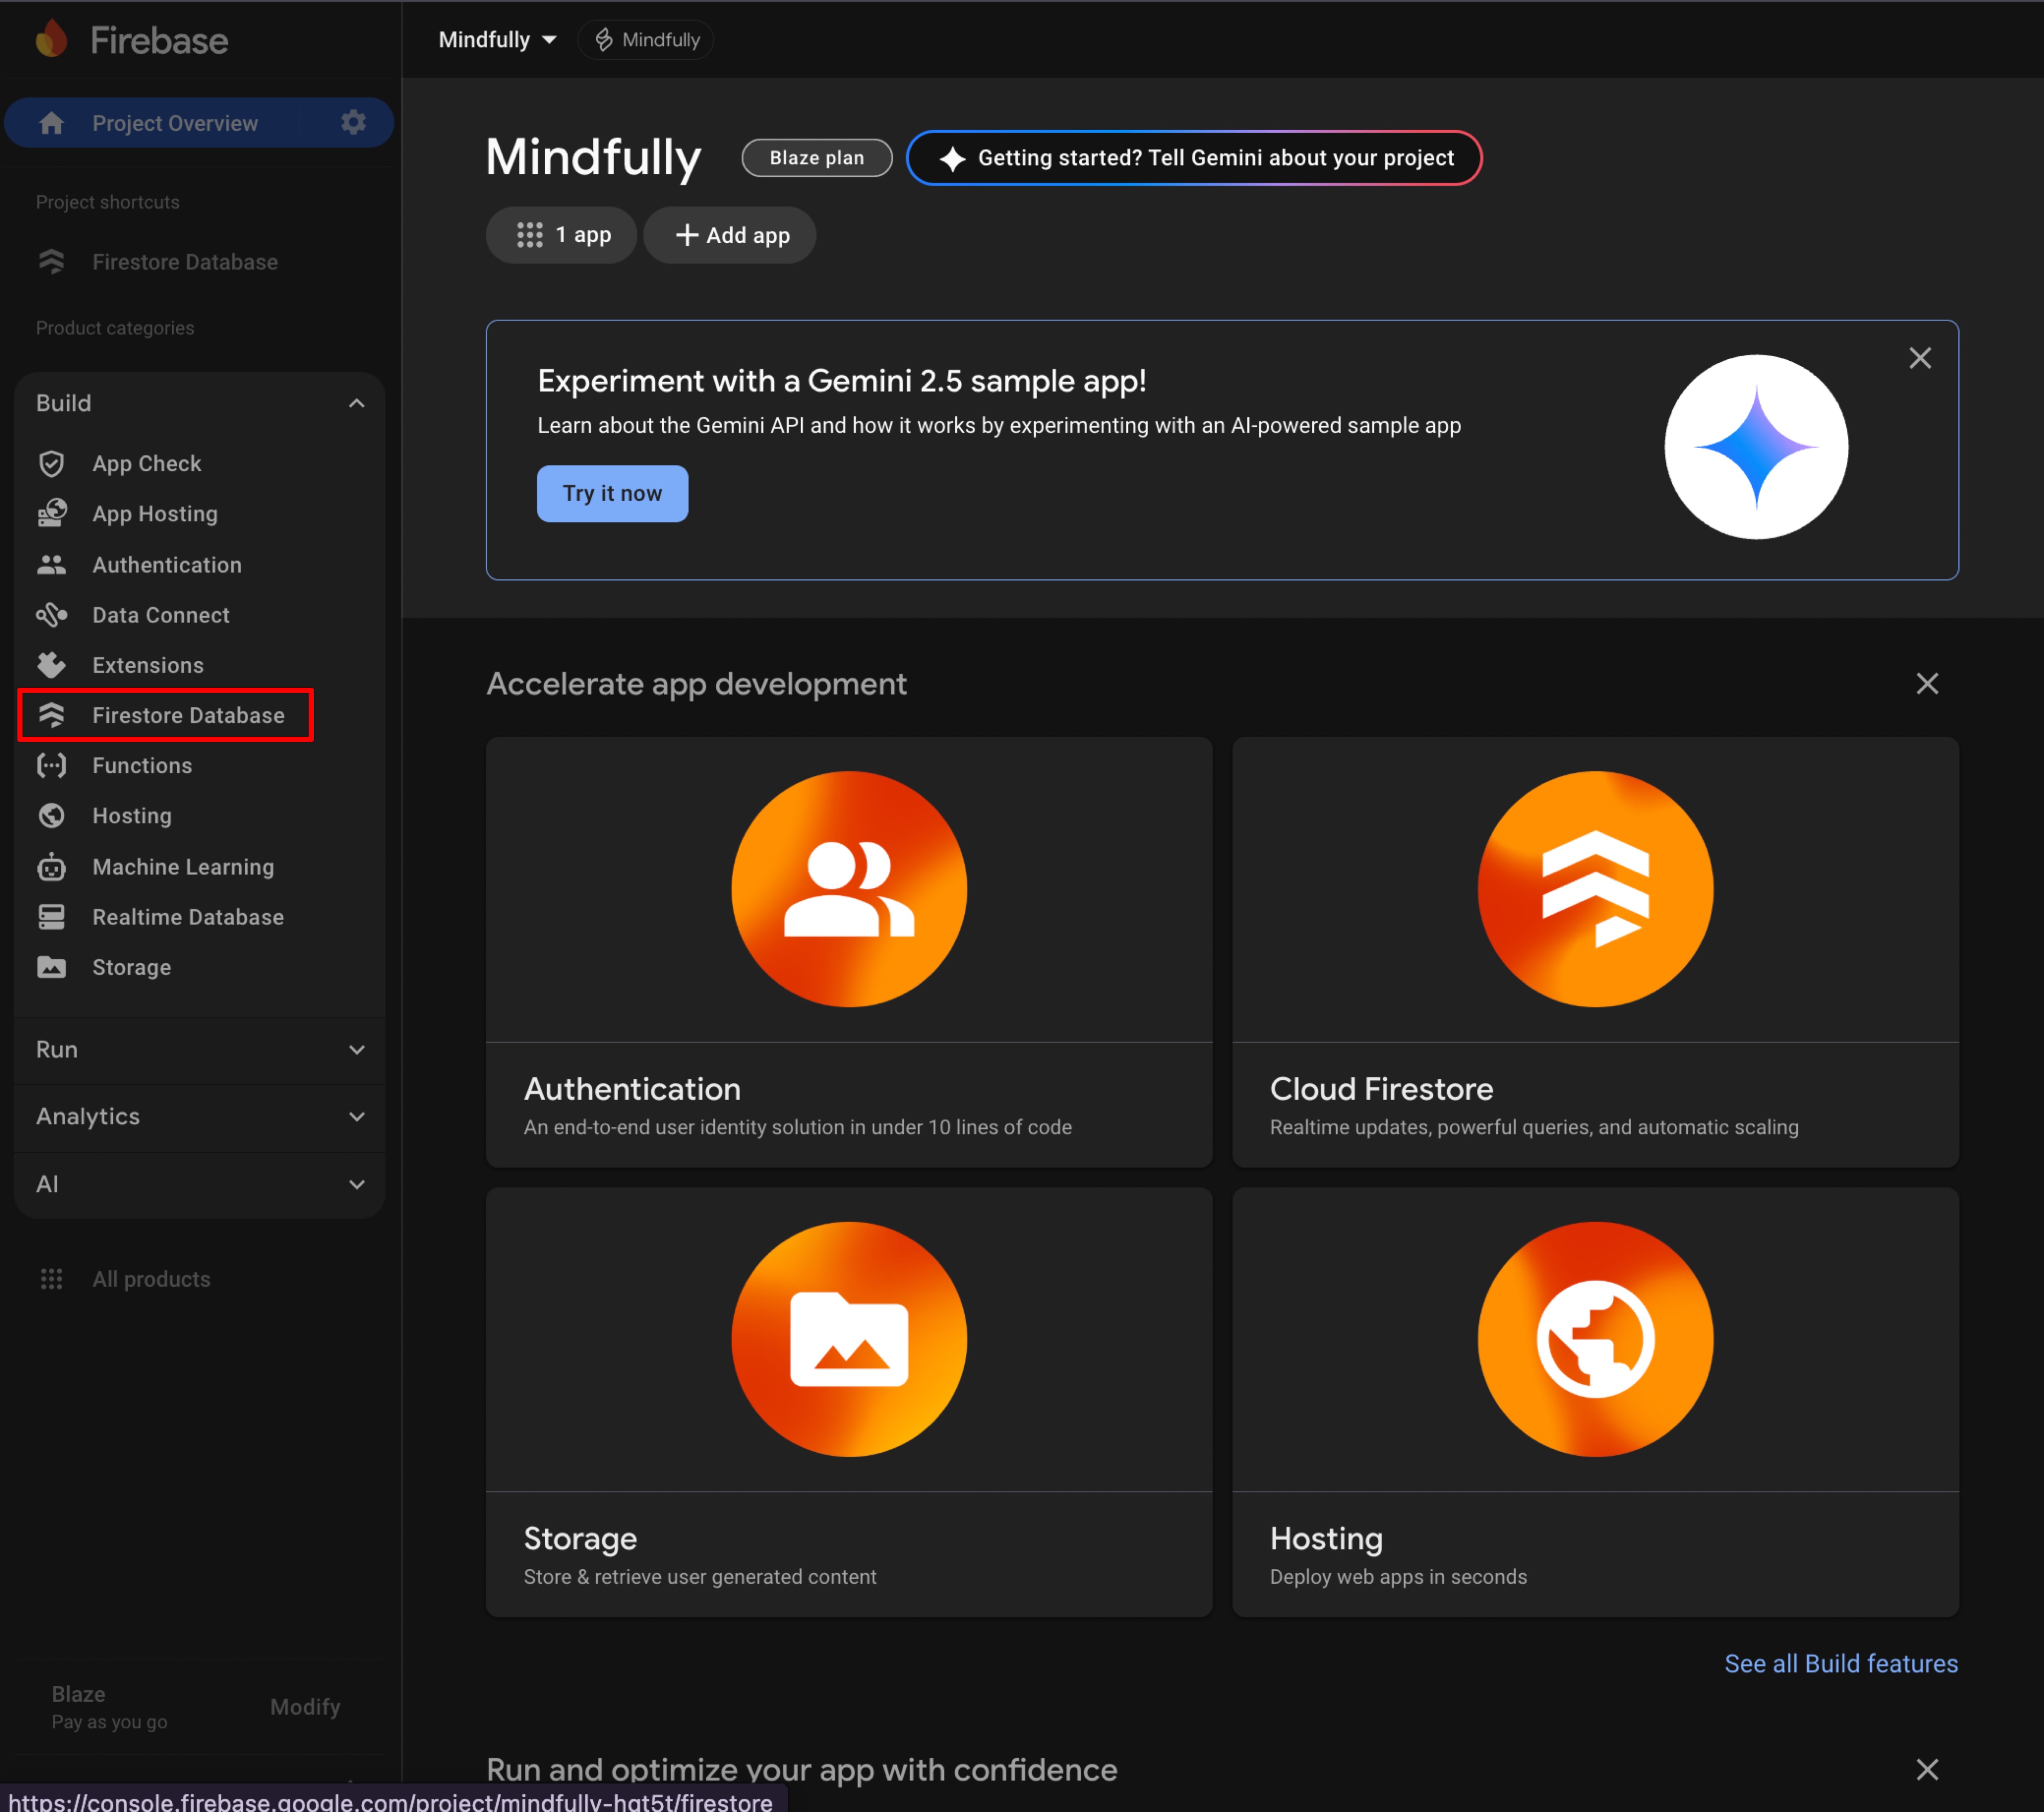Screen dimensions: 2044x1812
Task: Click the project settings gear icon
Action: (353, 122)
